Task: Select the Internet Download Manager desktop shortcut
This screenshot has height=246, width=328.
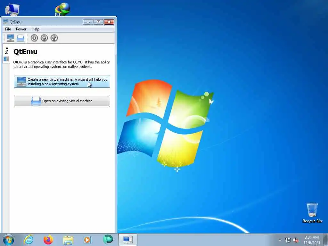Action: [62, 9]
